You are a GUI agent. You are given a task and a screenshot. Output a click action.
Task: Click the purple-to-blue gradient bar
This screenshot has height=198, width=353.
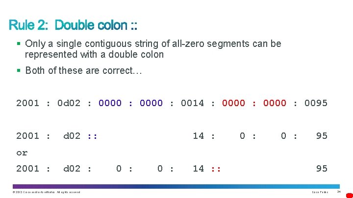click(176, 186)
